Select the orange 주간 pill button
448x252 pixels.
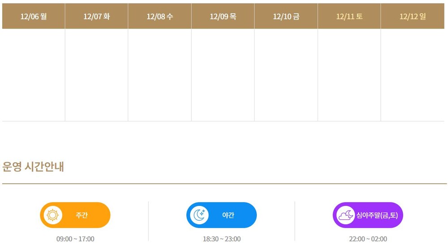75,215
